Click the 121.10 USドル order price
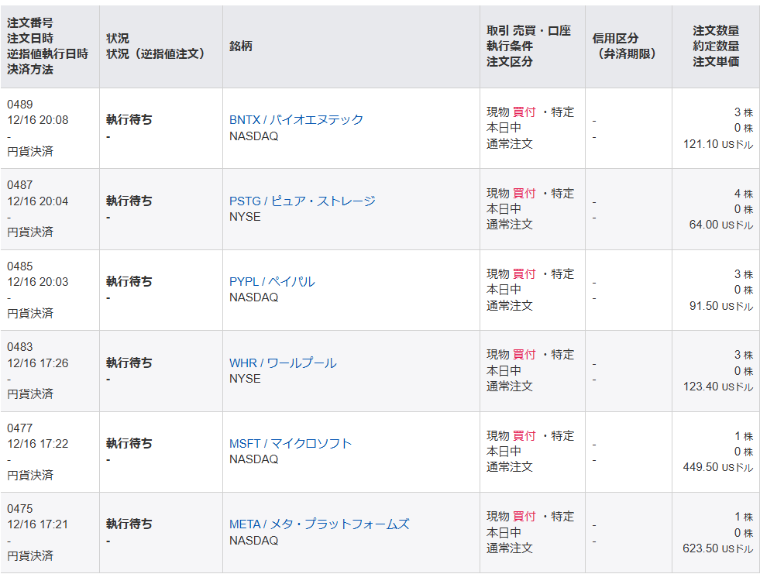 point(718,144)
